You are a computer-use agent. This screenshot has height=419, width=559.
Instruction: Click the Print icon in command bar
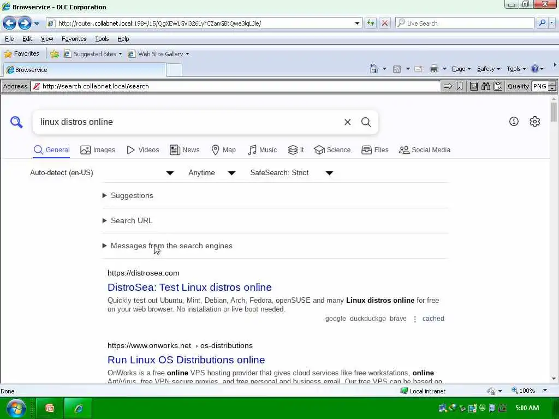pyautogui.click(x=434, y=69)
